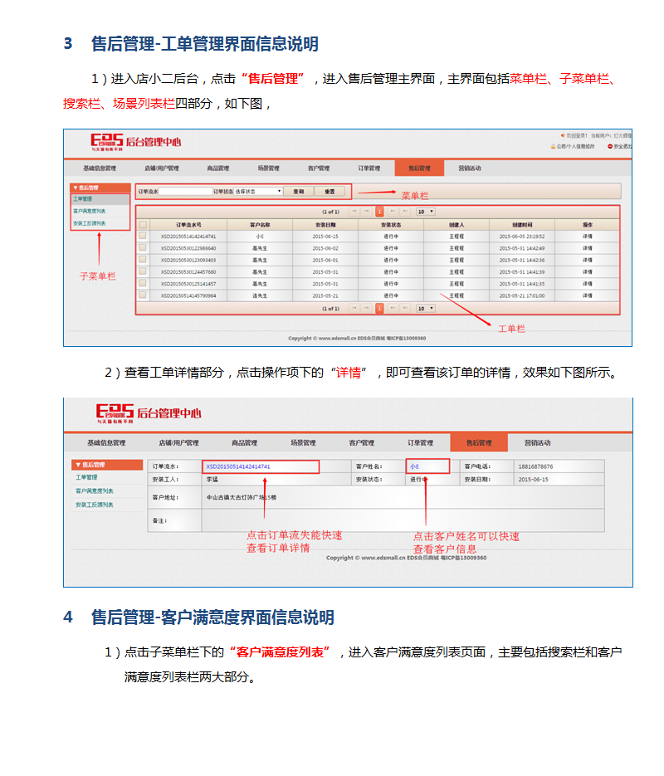Open the 订单管理 tab in the detail screenshot
The image size is (664, 776).
pos(421,443)
